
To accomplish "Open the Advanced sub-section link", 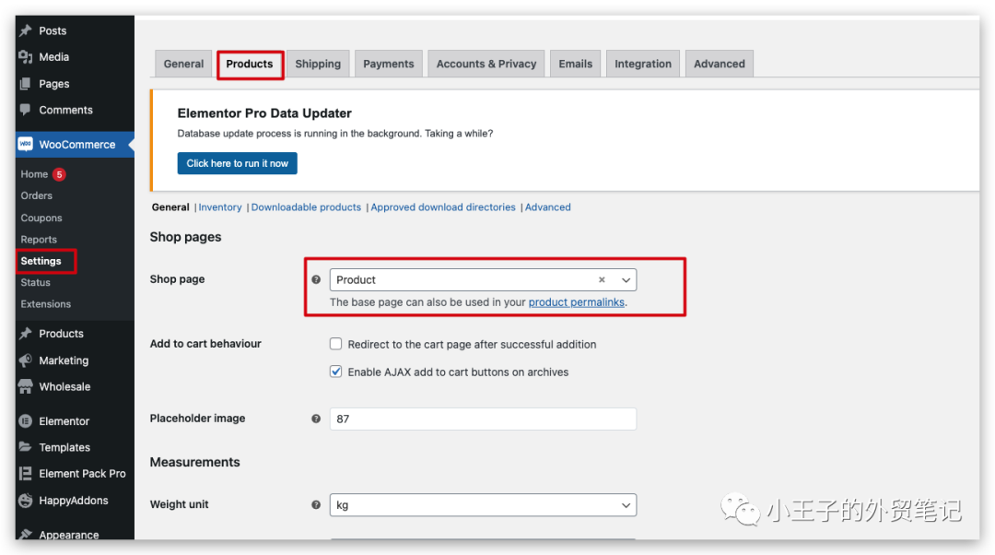I will 547,207.
